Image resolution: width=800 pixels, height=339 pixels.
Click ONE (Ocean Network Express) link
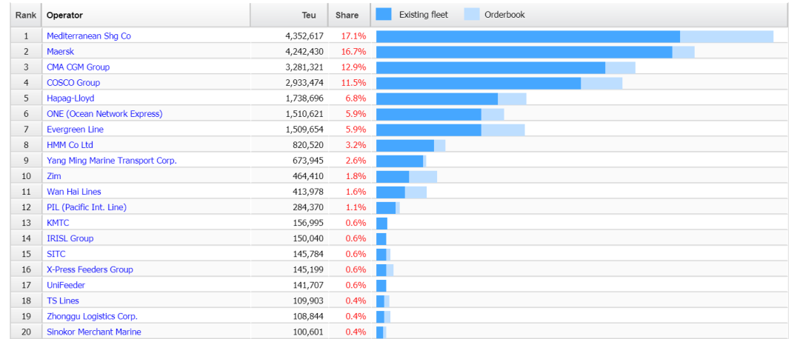(104, 113)
